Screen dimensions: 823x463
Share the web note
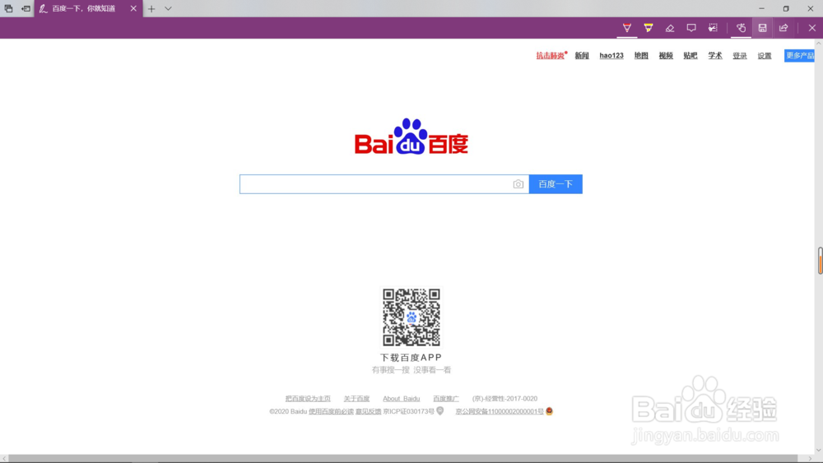[x=783, y=28]
